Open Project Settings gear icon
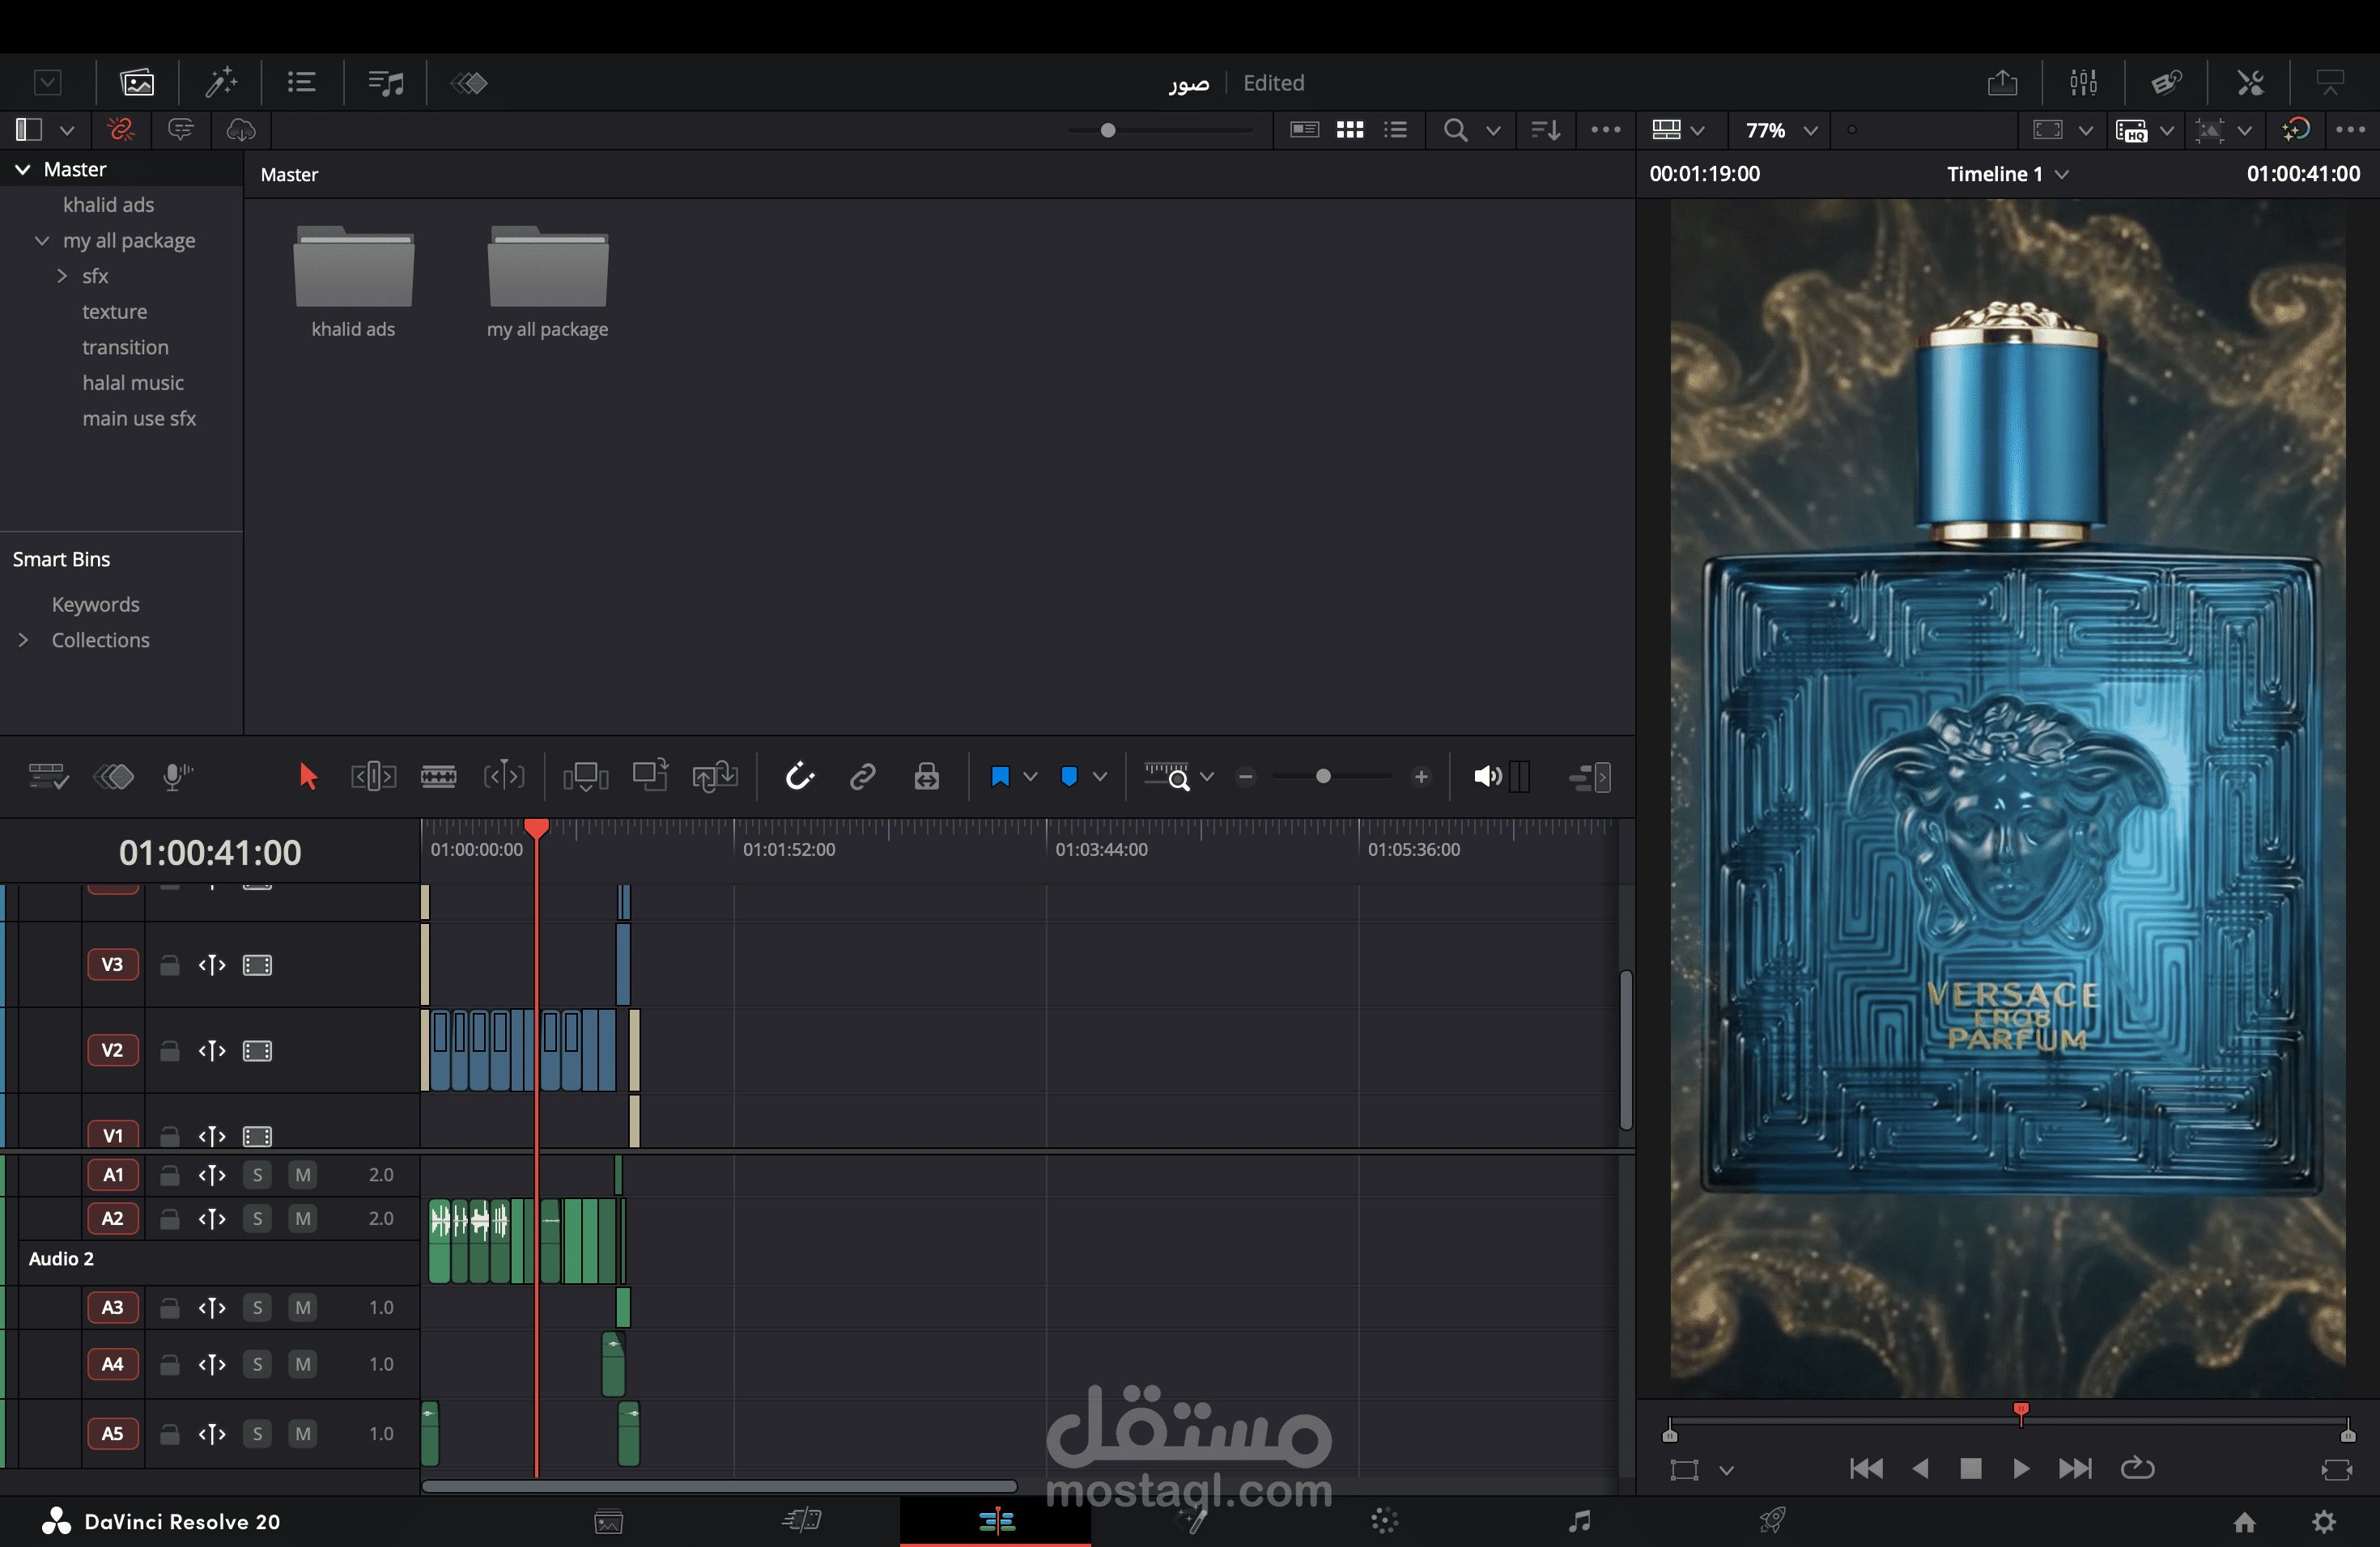 click(x=2325, y=1521)
